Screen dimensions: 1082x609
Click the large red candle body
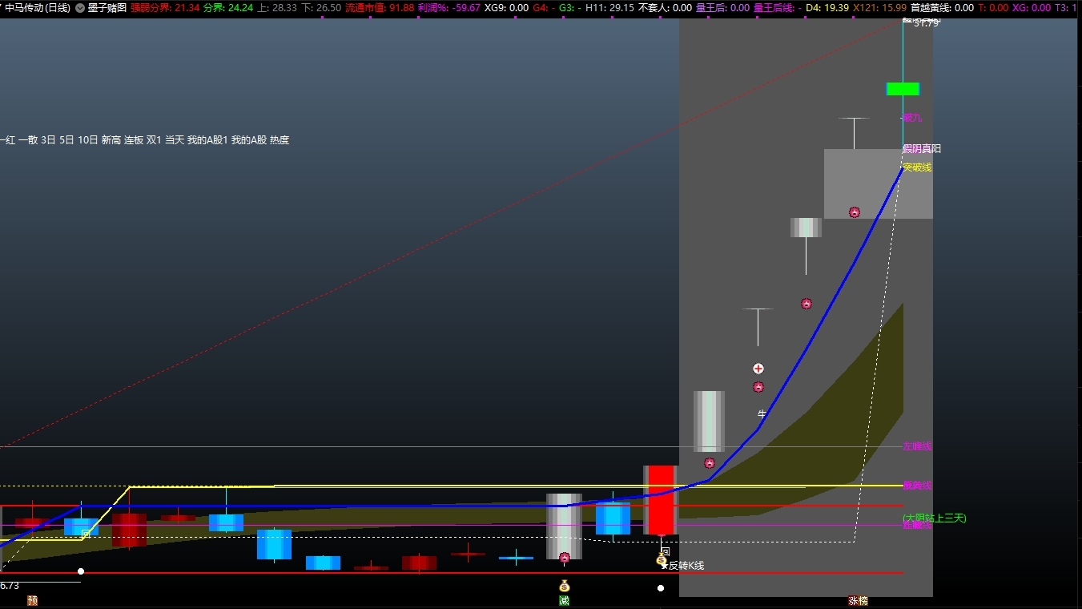point(661,500)
